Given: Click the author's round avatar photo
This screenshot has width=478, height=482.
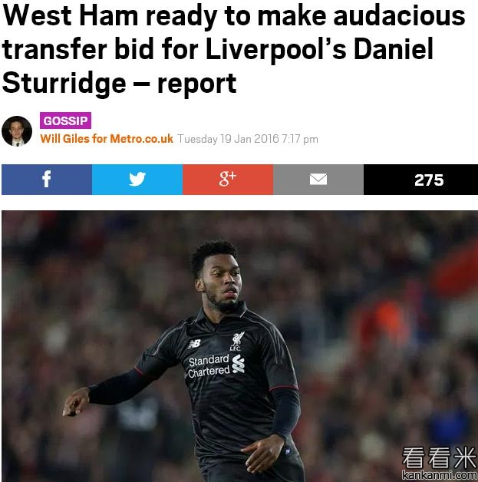Looking at the screenshot, I should coord(17,131).
